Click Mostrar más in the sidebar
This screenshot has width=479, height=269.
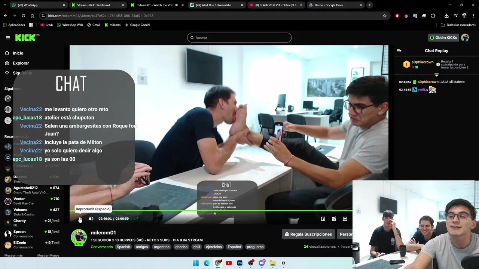click(x=13, y=256)
